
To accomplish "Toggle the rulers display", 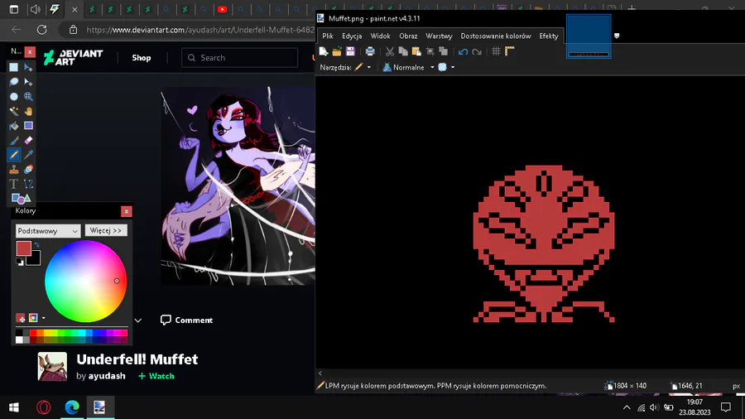I will tap(509, 51).
